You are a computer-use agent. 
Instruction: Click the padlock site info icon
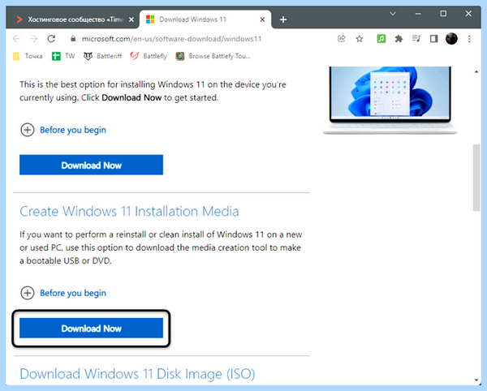tap(73, 39)
